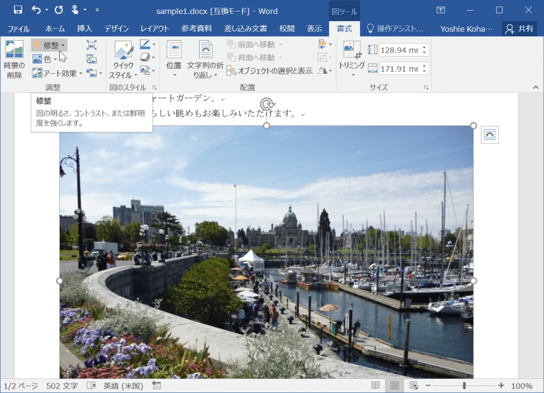
Task: Click the layout options button beside image
Action: pos(490,135)
